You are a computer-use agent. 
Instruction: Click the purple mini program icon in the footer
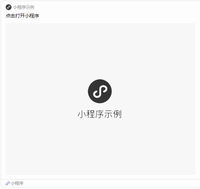click(8, 183)
